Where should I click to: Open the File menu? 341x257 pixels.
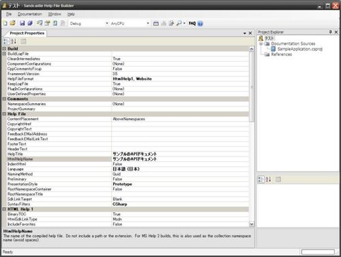point(9,14)
